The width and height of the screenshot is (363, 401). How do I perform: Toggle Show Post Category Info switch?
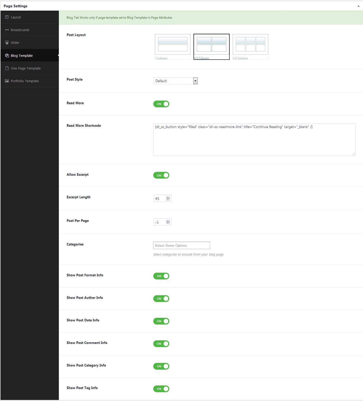click(x=161, y=366)
